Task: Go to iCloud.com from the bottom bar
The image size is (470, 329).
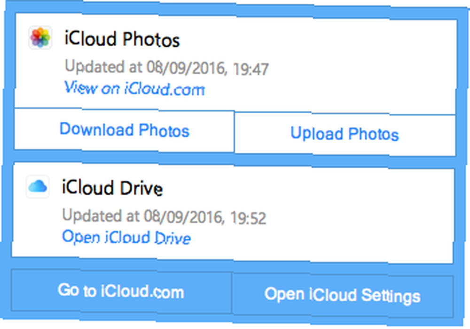Action: tap(121, 291)
